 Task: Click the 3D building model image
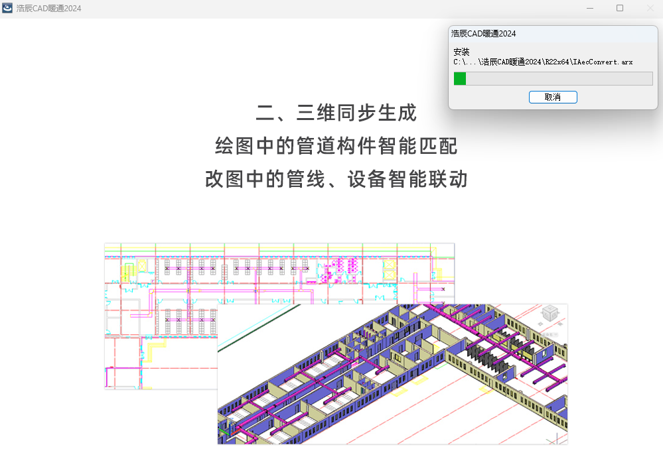pos(392,374)
